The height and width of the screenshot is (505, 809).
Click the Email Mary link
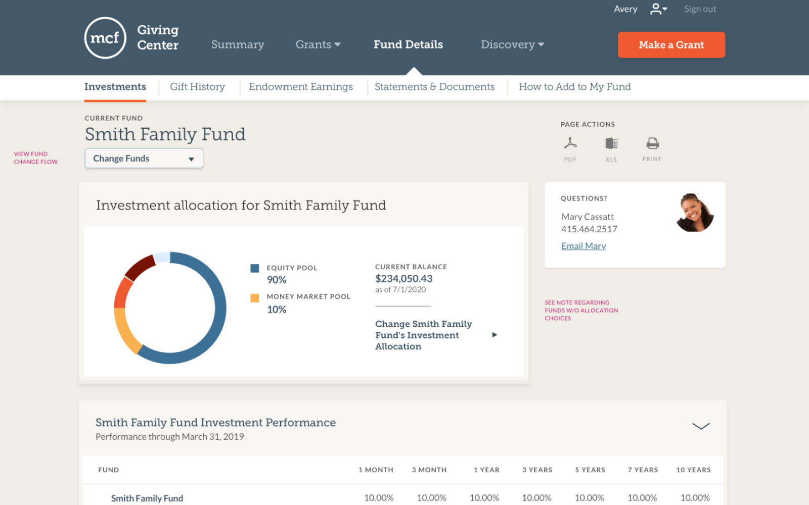click(x=583, y=246)
